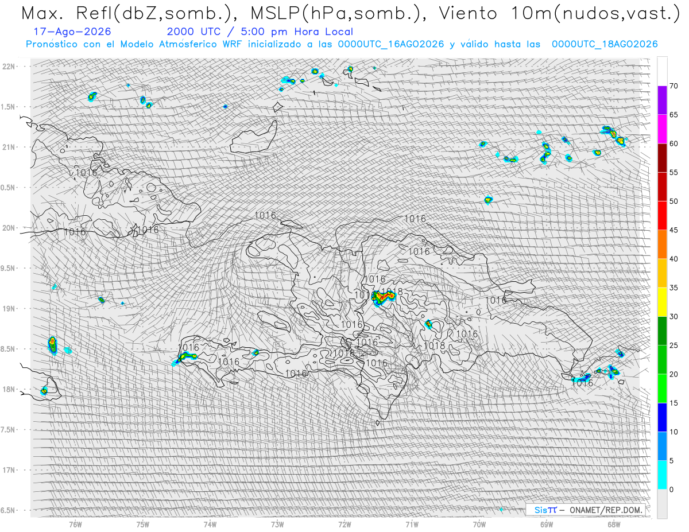The height and width of the screenshot is (532, 689).
Task: Click the '76W' longitude axis label
Action: 75,524
